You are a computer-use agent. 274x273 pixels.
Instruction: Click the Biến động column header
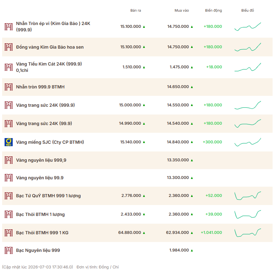click(213, 11)
